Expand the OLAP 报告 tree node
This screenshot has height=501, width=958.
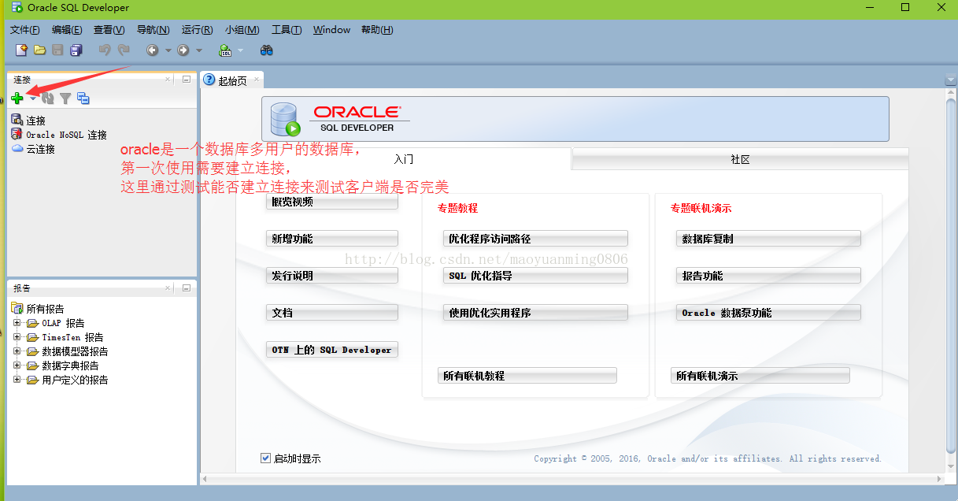click(16, 322)
